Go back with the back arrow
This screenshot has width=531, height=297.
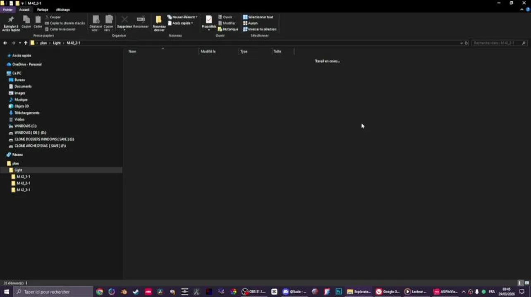5,43
